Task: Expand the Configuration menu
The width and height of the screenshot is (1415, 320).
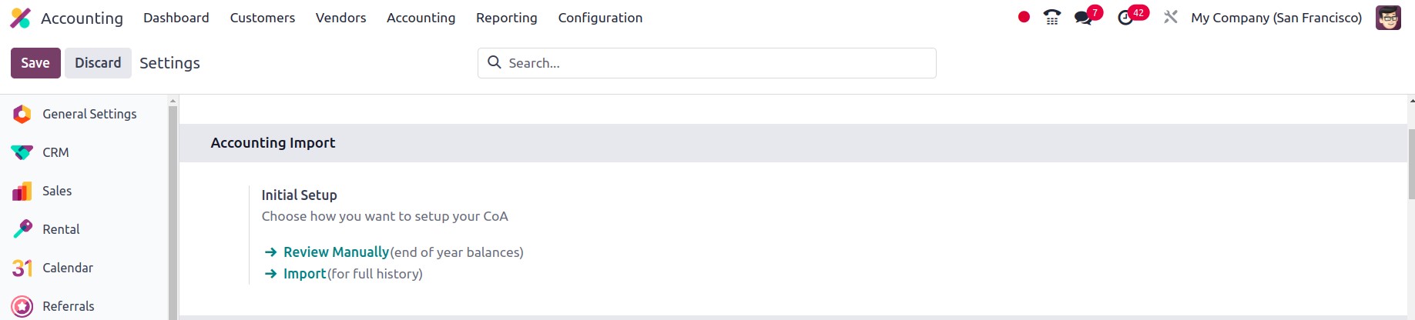Action: click(600, 18)
